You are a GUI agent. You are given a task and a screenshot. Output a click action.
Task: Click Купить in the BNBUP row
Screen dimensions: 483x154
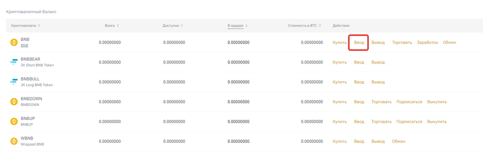[340, 122]
